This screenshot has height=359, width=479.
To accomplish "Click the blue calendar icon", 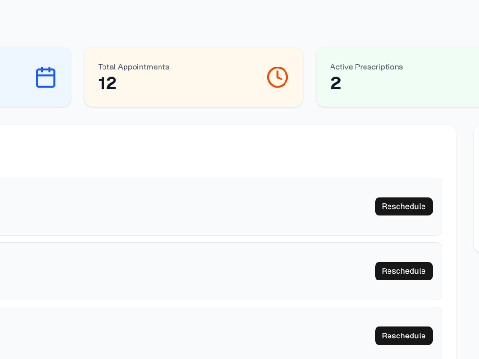I will [x=46, y=77].
